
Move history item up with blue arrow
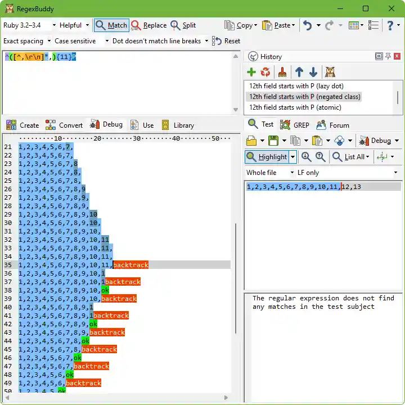299,72
